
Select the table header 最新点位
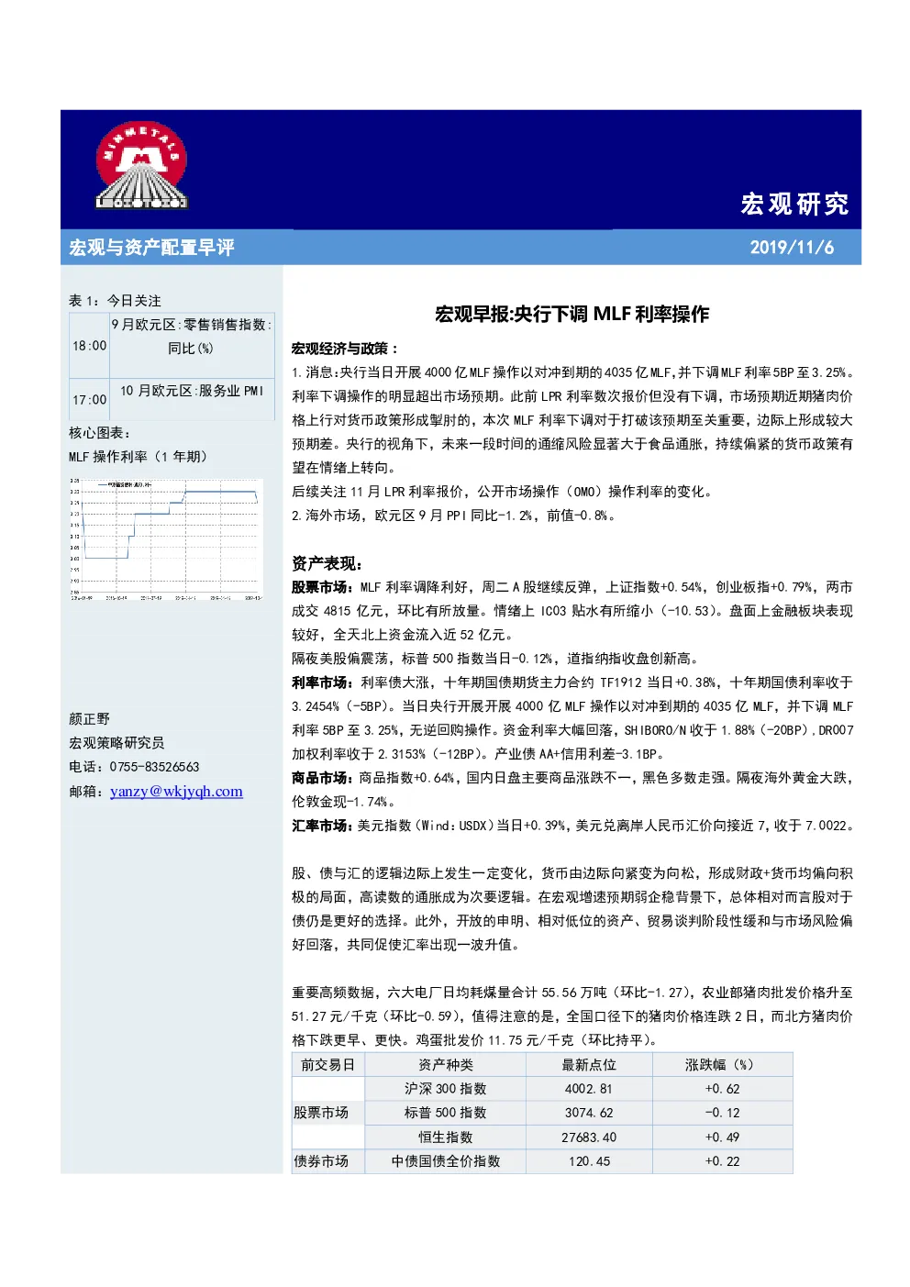point(589,1064)
